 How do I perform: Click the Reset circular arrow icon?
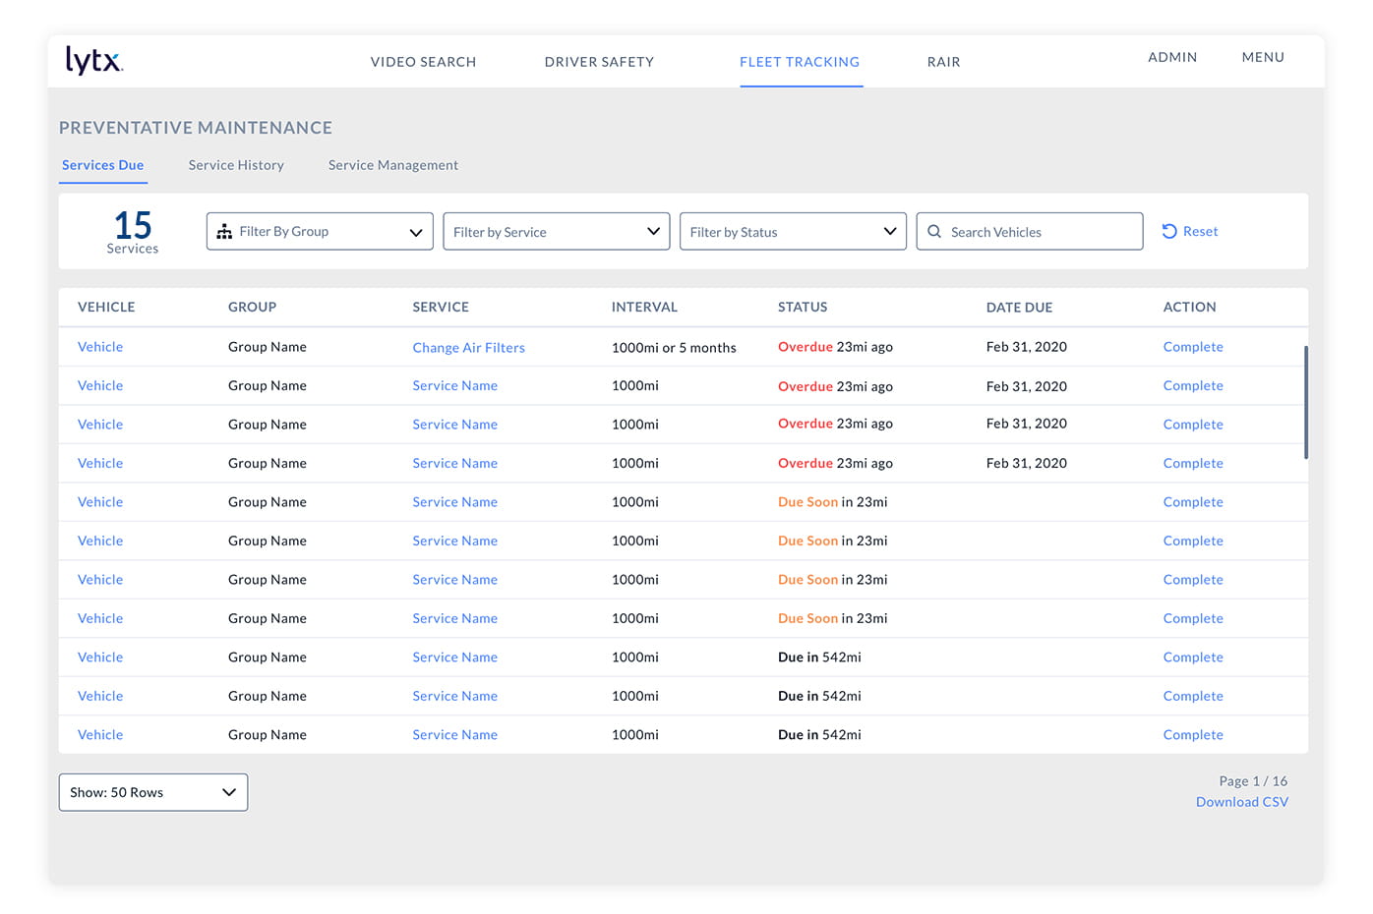1169,232
